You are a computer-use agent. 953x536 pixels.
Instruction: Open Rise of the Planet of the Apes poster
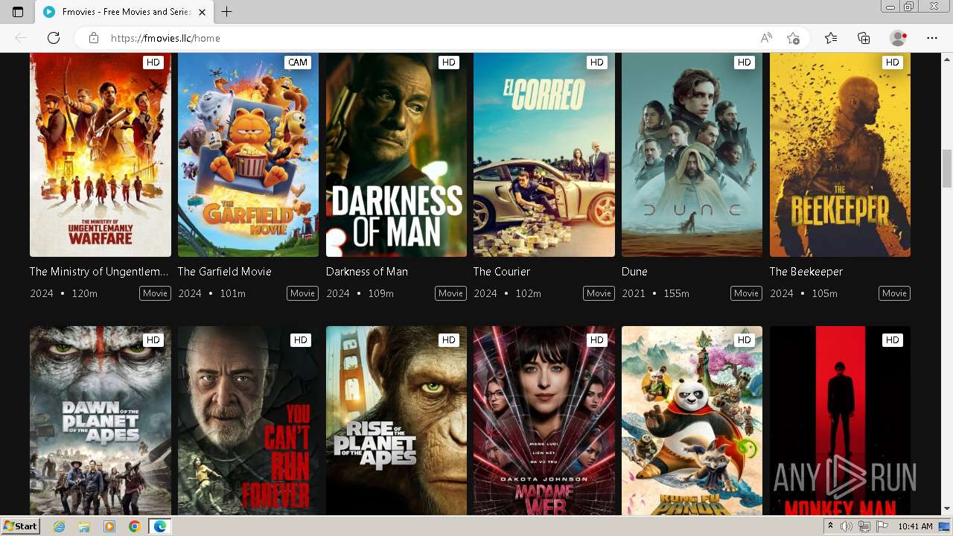[396, 421]
